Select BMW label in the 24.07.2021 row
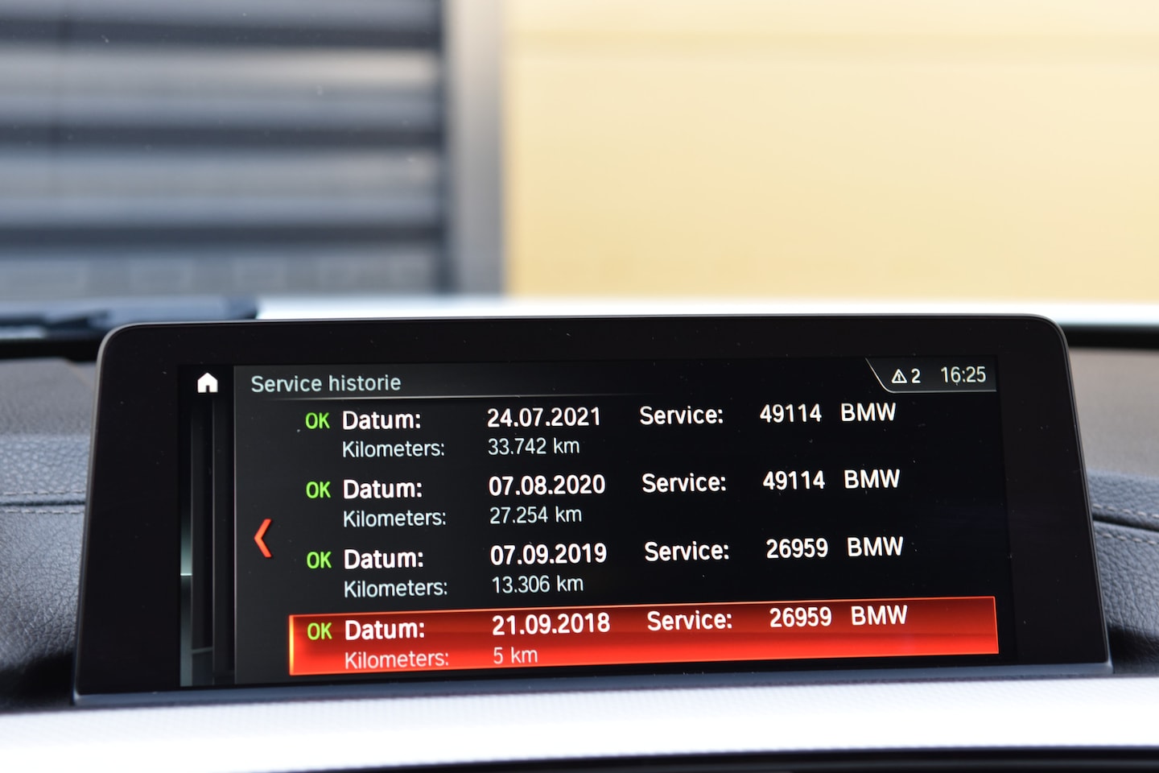This screenshot has width=1159, height=773. (868, 412)
